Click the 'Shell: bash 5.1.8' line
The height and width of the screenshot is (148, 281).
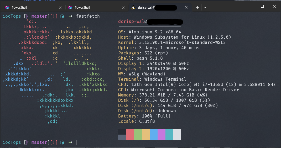140,58
